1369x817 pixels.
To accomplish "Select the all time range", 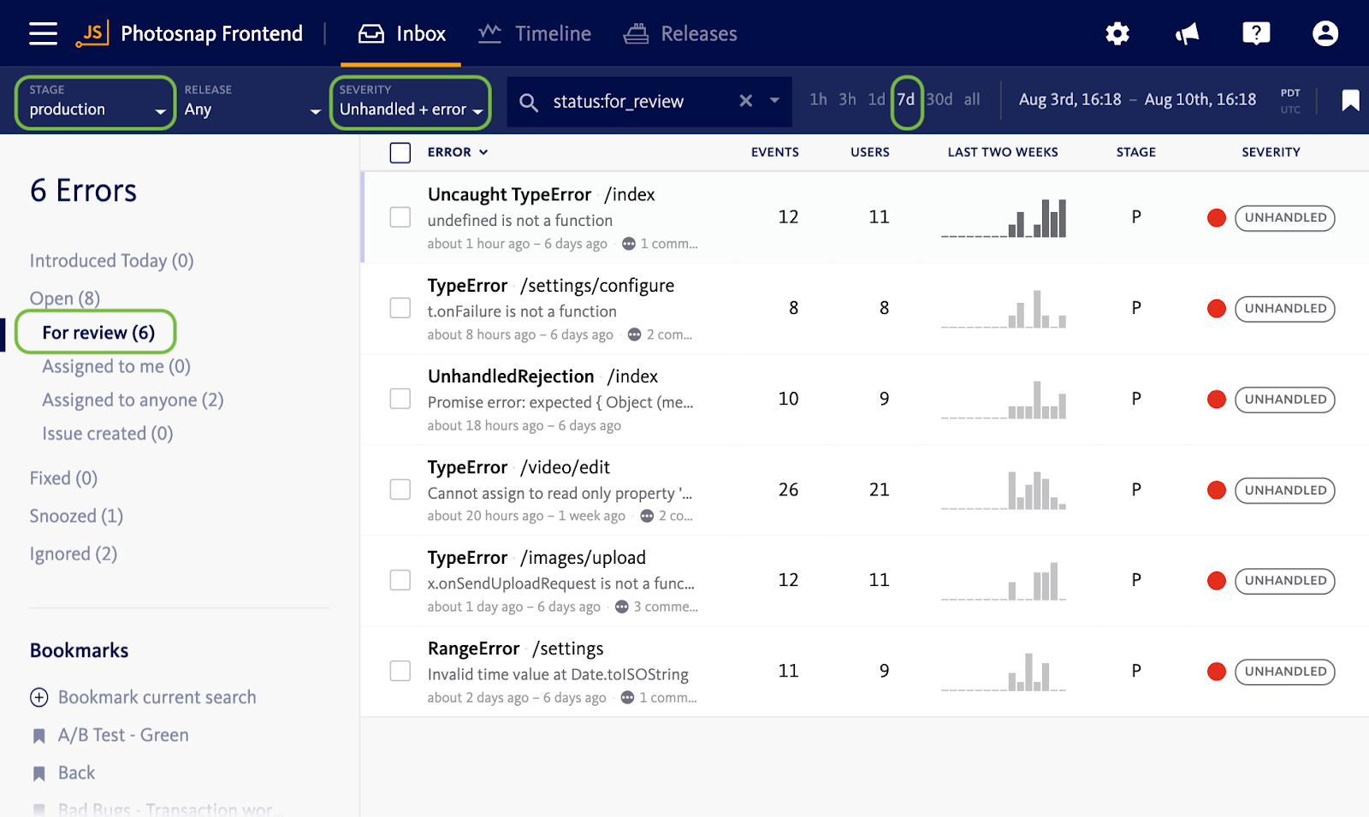I will tap(972, 99).
